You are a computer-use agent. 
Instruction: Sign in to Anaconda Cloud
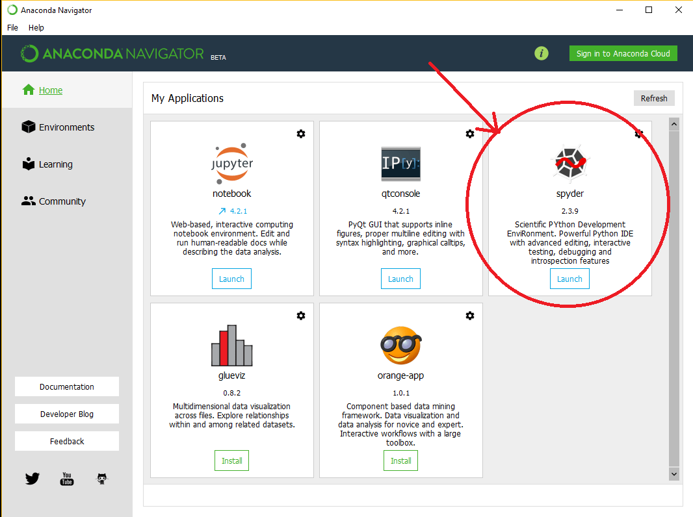pyautogui.click(x=623, y=53)
